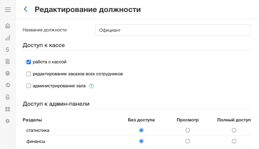259x149 pixels.
Task: Click the Название должности label
Action: pos(45,30)
